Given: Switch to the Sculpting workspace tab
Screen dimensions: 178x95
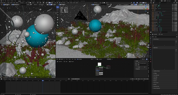Looking at the screenshot, I should click(28, 1).
